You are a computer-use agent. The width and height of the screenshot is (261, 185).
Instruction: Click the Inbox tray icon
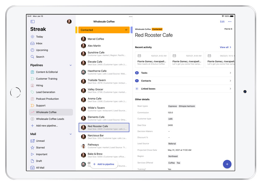[x=32, y=43]
